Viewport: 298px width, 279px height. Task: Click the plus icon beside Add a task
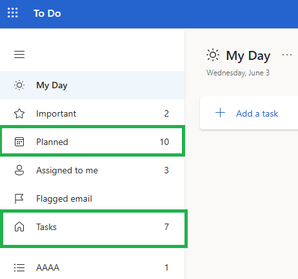(x=220, y=113)
